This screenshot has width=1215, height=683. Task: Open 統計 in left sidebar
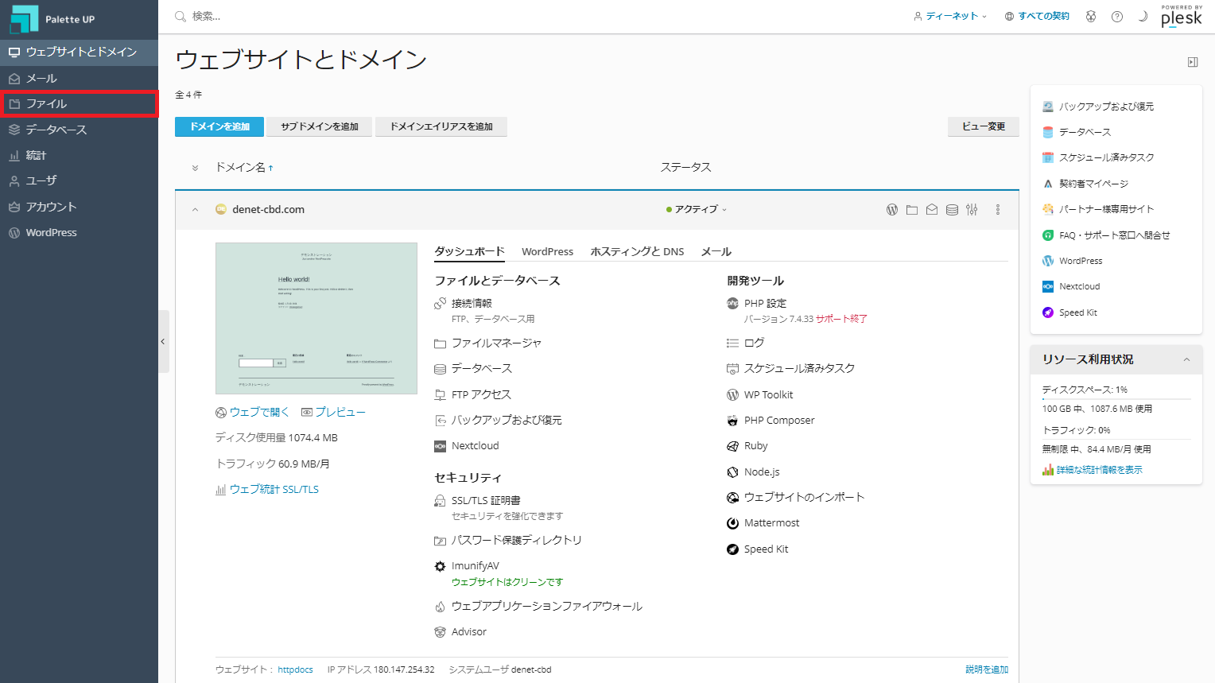(80, 155)
